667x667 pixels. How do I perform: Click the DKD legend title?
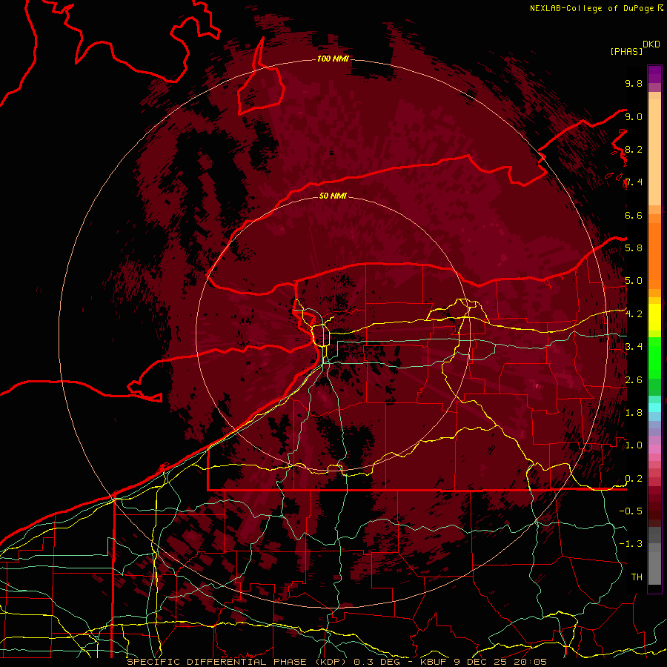pyautogui.click(x=651, y=44)
